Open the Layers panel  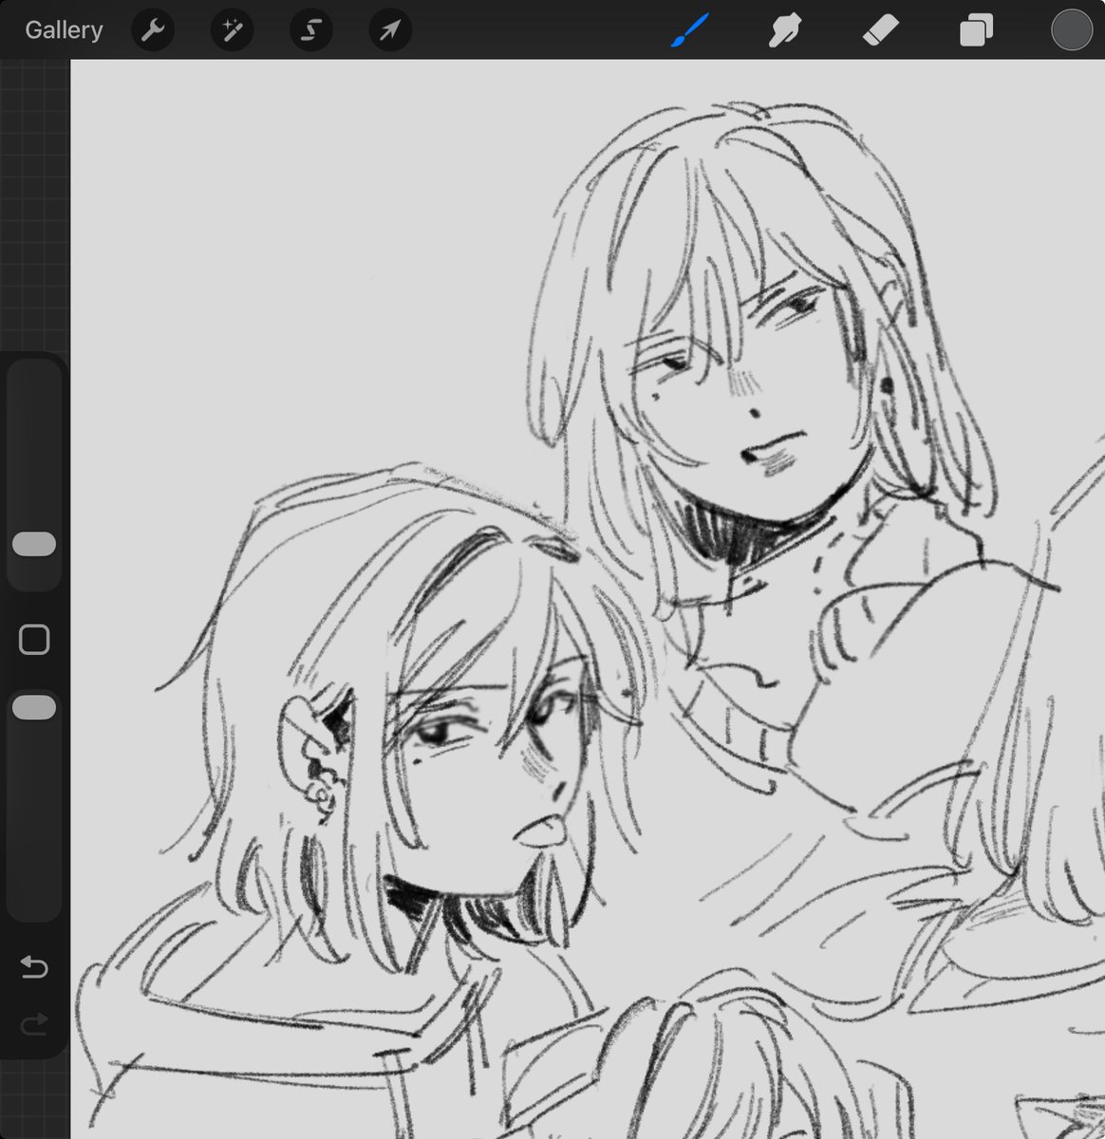coord(976,30)
